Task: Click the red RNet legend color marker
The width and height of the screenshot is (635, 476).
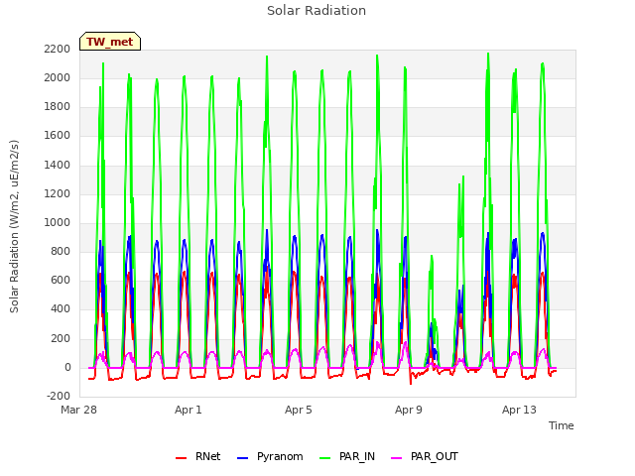Action: pos(181,458)
